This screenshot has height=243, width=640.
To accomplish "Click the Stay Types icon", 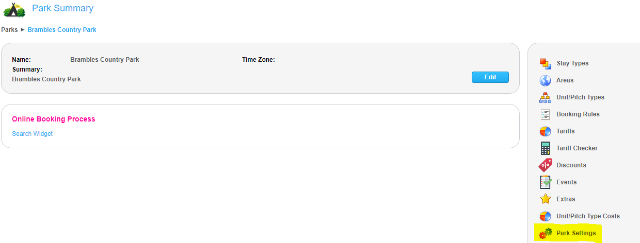I will pos(545,63).
